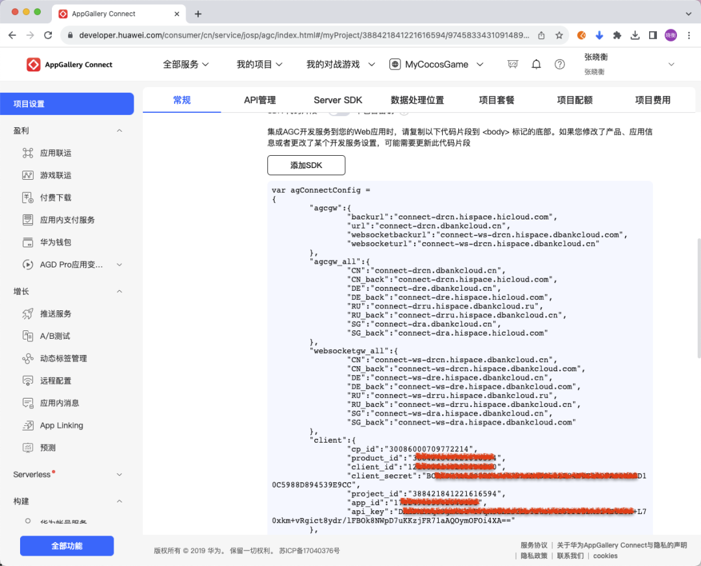Expand the AGD Pro应用变 submenu chevron
Image resolution: width=701 pixels, height=566 pixels.
click(x=119, y=265)
